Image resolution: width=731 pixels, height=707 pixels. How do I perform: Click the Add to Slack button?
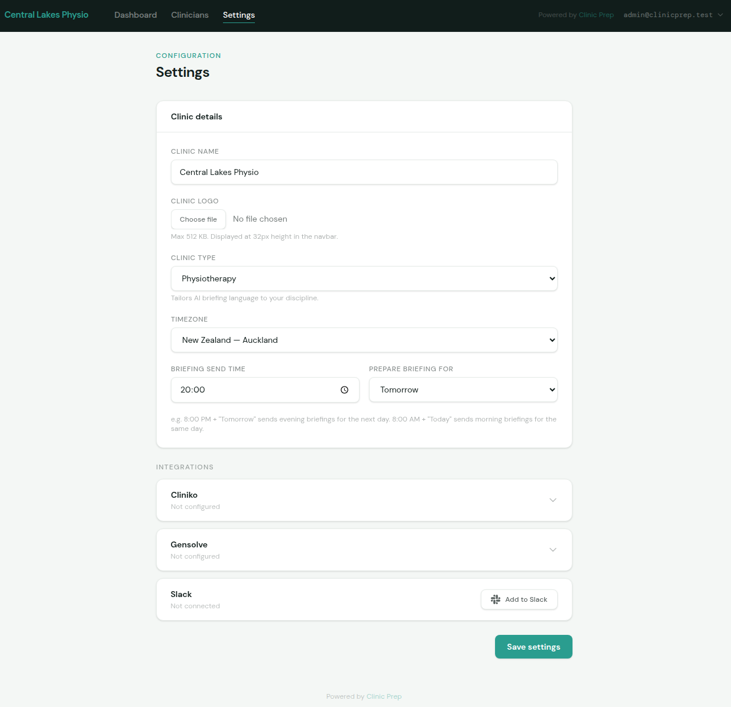point(519,599)
